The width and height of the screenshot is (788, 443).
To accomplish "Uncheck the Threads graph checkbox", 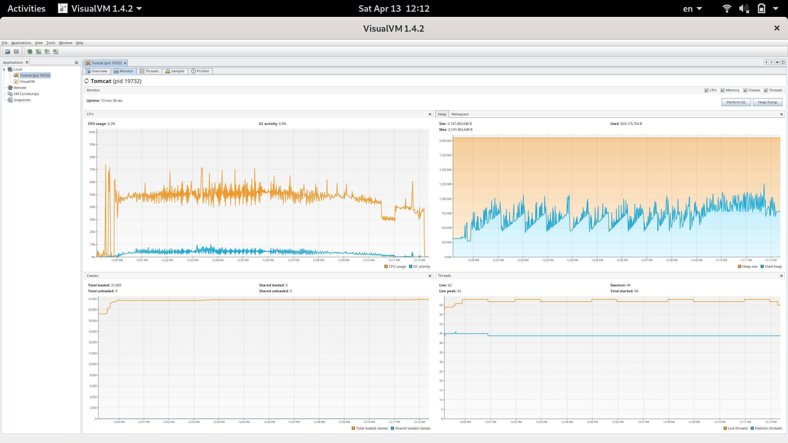I will [766, 90].
